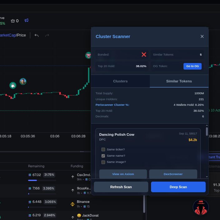Click the Solana icon next to 6.219
220x220 pixels.
[x=30, y=215]
